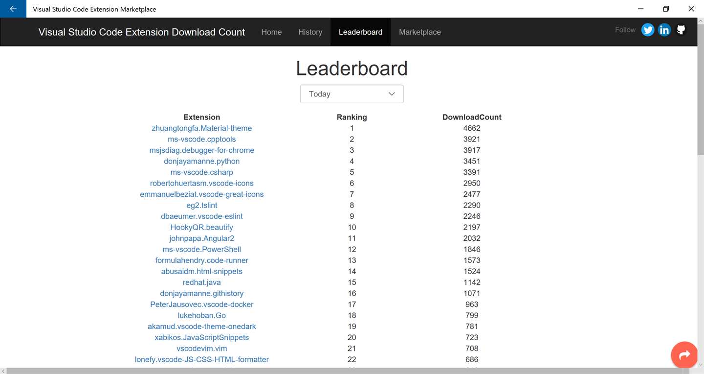Image resolution: width=704 pixels, height=374 pixels.
Task: Click the Leaderboard page heading
Action: click(x=352, y=68)
